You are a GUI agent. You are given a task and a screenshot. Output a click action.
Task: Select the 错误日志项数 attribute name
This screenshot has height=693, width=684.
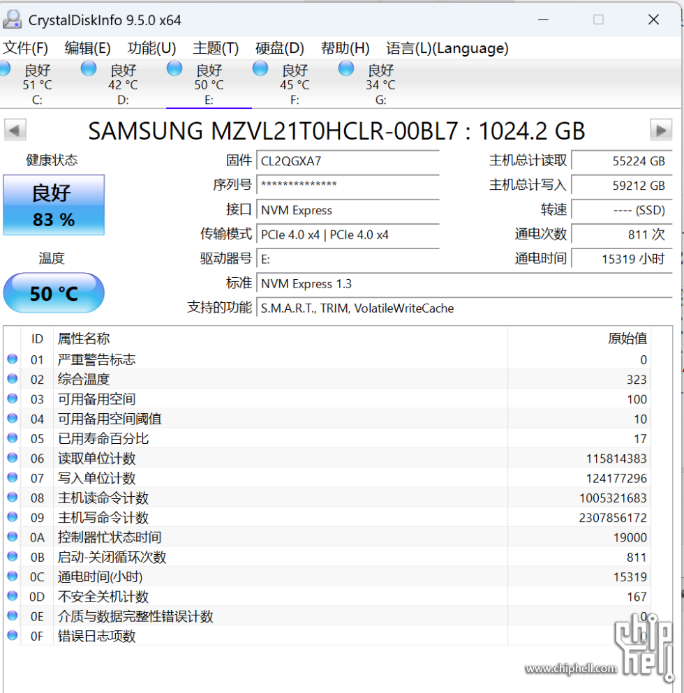click(96, 636)
